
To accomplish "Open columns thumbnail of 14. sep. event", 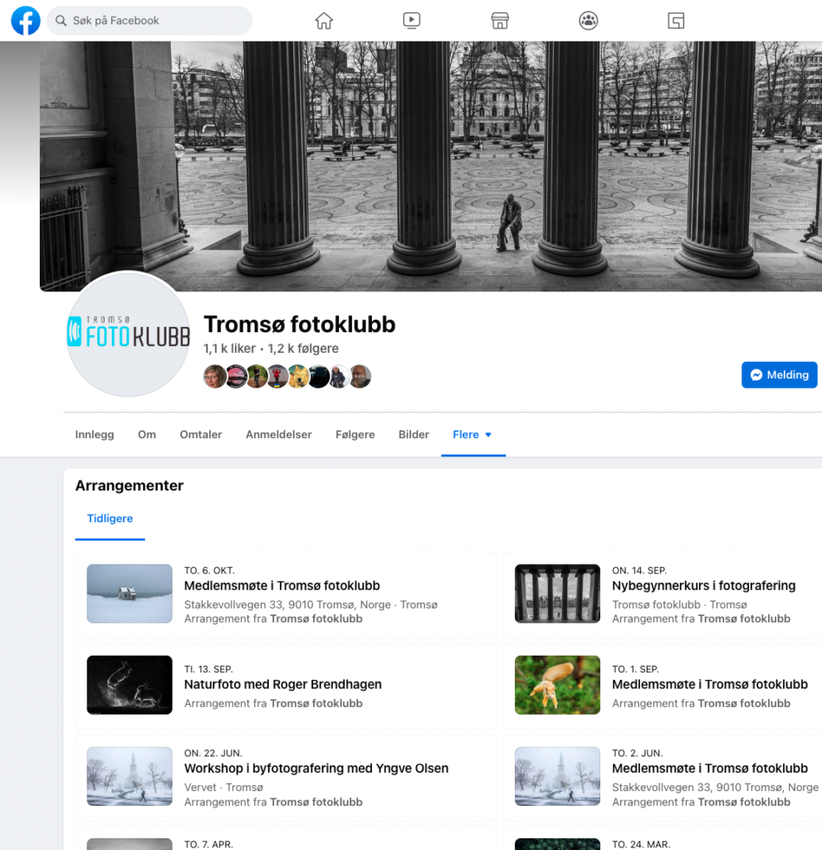I will [x=557, y=594].
